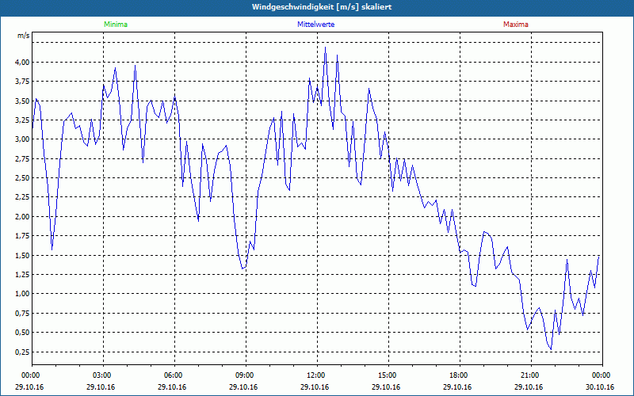Click the Maxima legend label

(x=516, y=25)
